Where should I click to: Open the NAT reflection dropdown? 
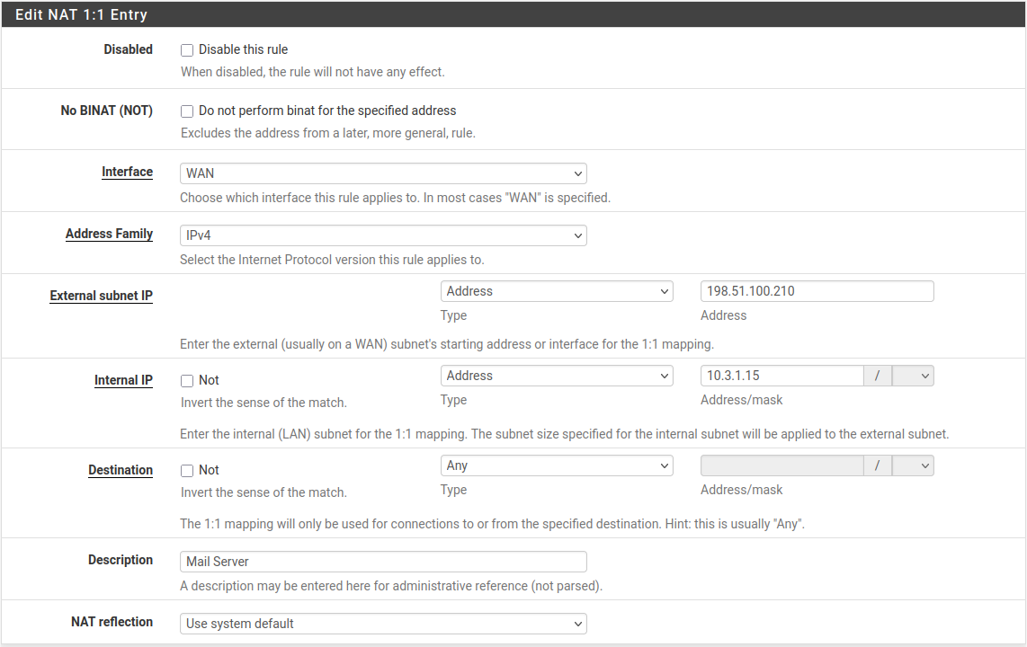pyautogui.click(x=383, y=623)
